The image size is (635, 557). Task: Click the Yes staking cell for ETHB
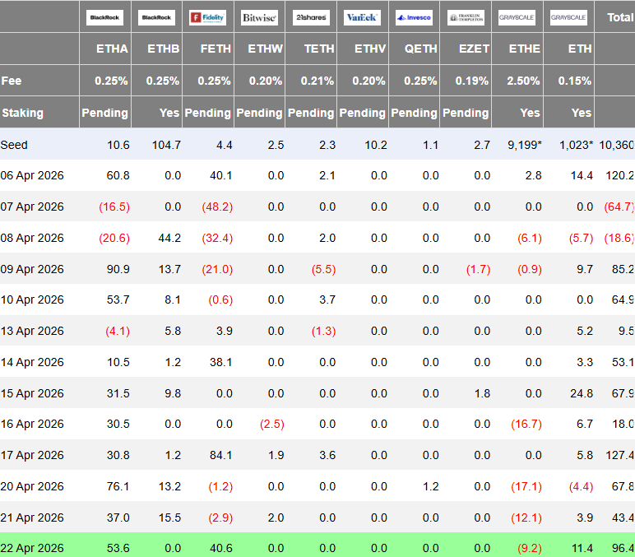coord(169,113)
